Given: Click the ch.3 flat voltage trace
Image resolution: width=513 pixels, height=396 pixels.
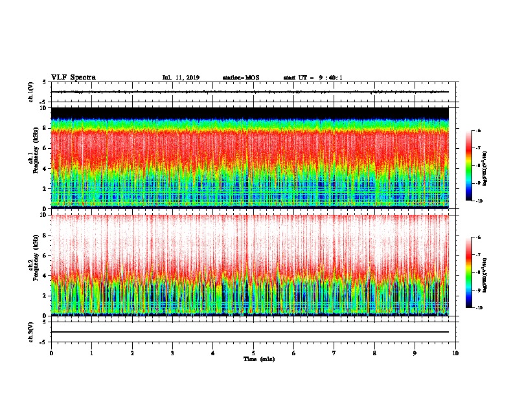Looking at the screenshot, I should click(x=250, y=332).
